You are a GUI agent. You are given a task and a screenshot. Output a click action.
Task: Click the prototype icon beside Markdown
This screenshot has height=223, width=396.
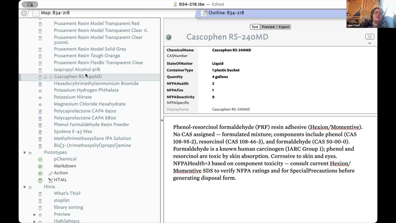(x=40, y=166)
